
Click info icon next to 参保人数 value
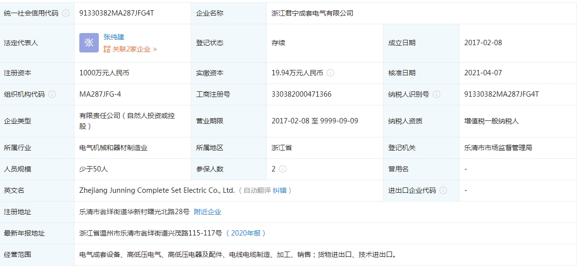(283, 169)
